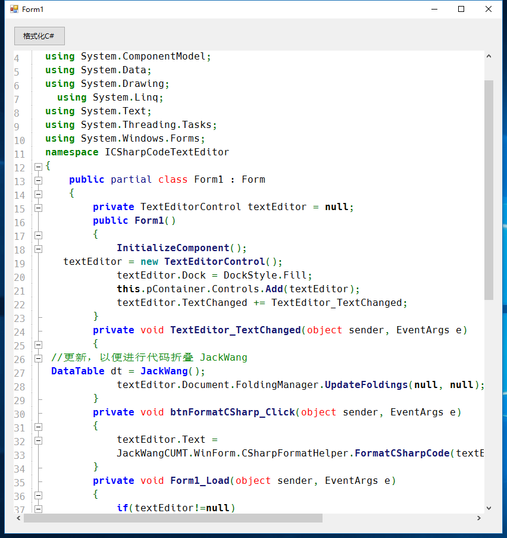
Task: Collapse the Form1 constructor fold marker
Action: 37,234
